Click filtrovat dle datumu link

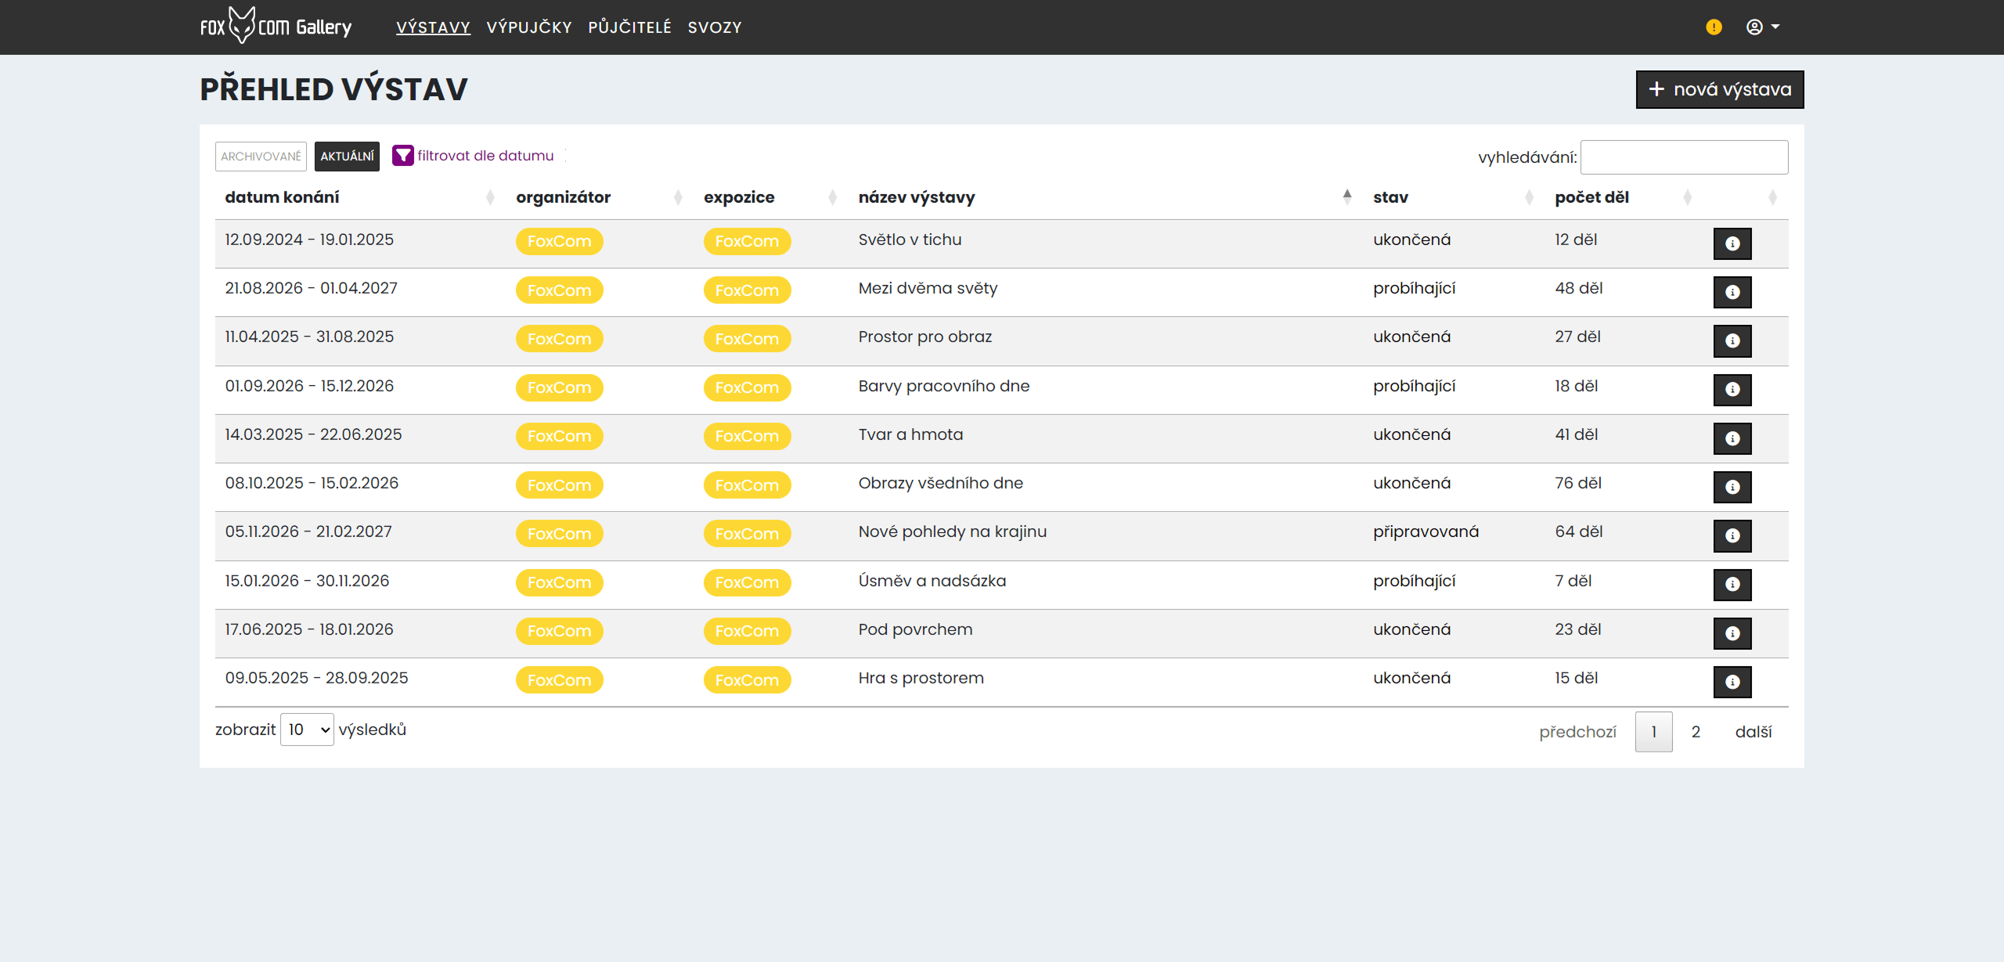coord(485,156)
